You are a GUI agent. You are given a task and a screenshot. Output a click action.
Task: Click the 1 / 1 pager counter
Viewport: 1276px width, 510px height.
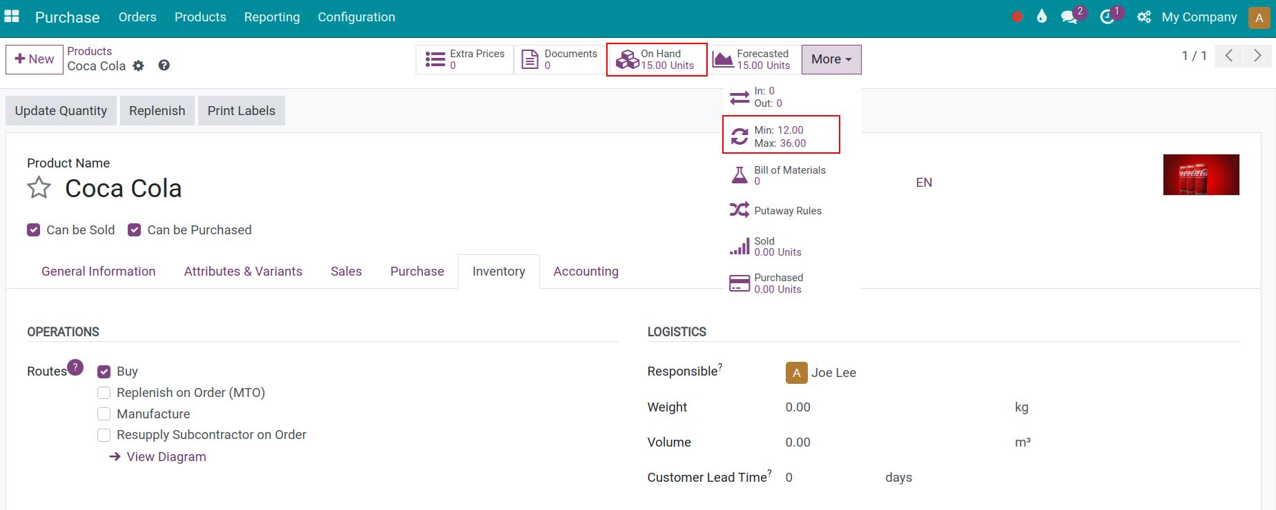(1194, 56)
